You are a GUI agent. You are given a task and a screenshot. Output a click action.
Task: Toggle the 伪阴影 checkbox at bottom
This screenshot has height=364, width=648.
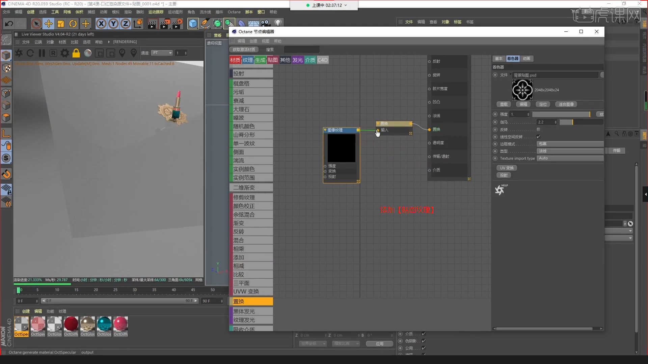[x=424, y=341]
